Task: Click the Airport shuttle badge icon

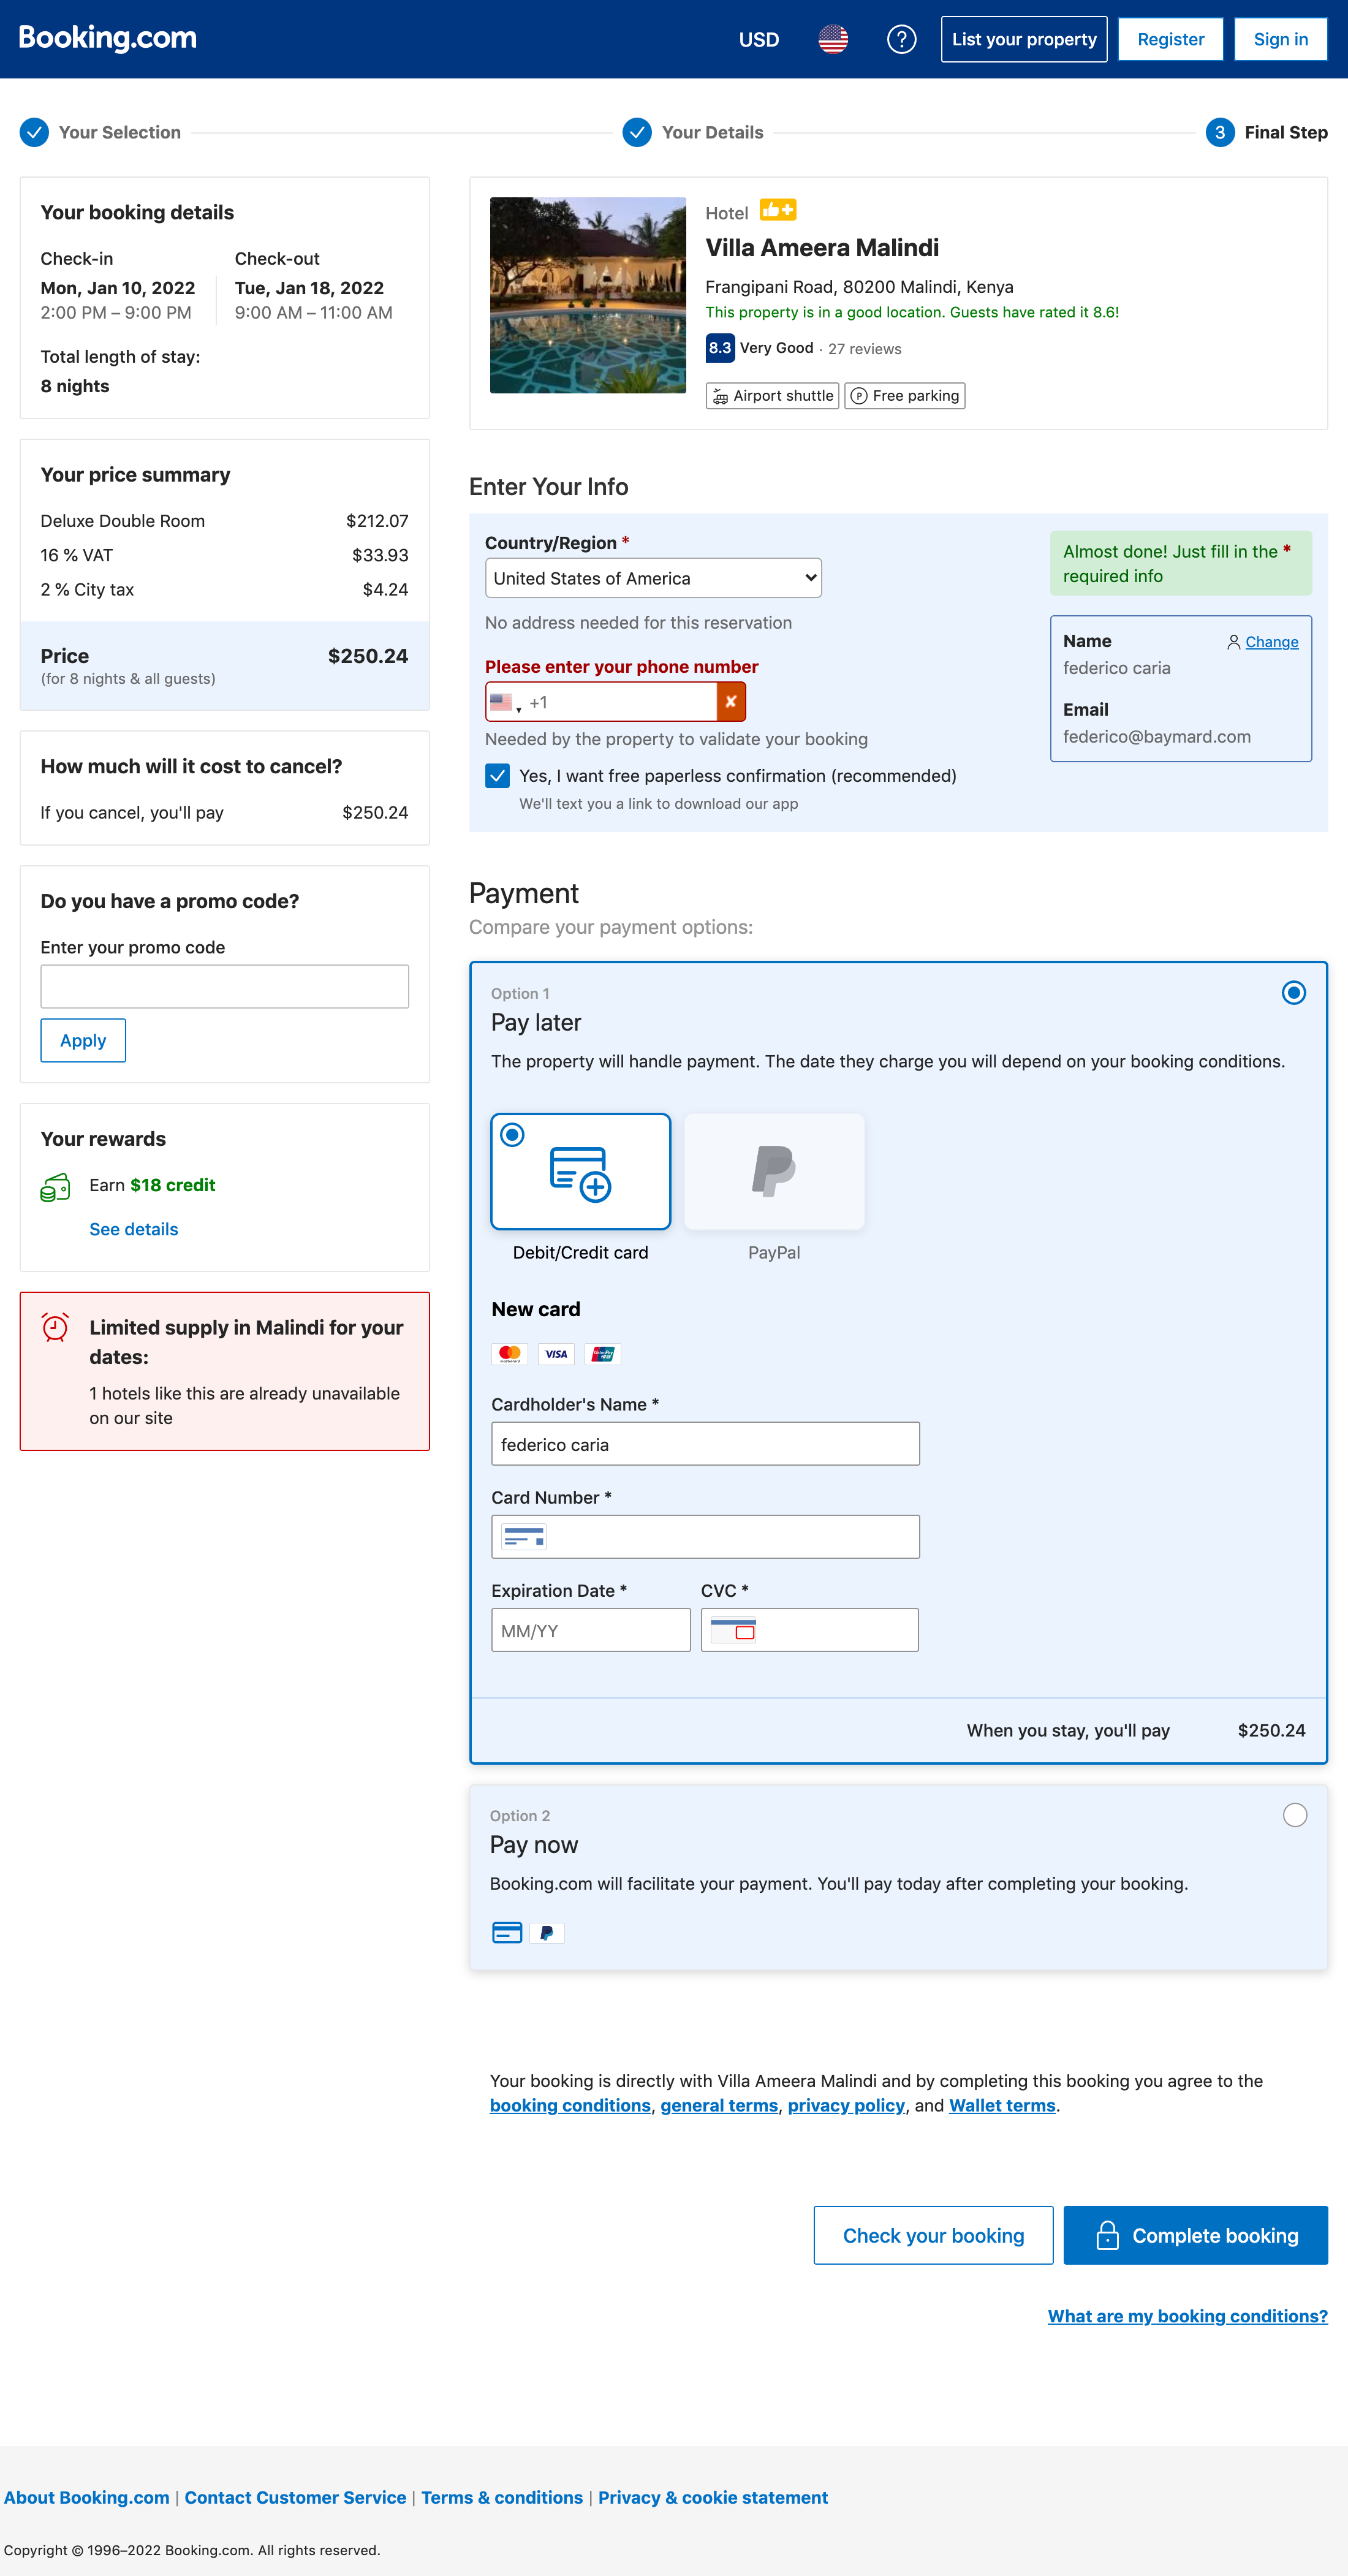Action: (720, 396)
